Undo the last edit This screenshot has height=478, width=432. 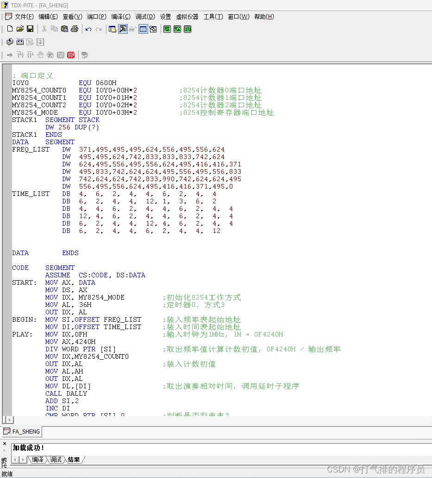(x=88, y=29)
